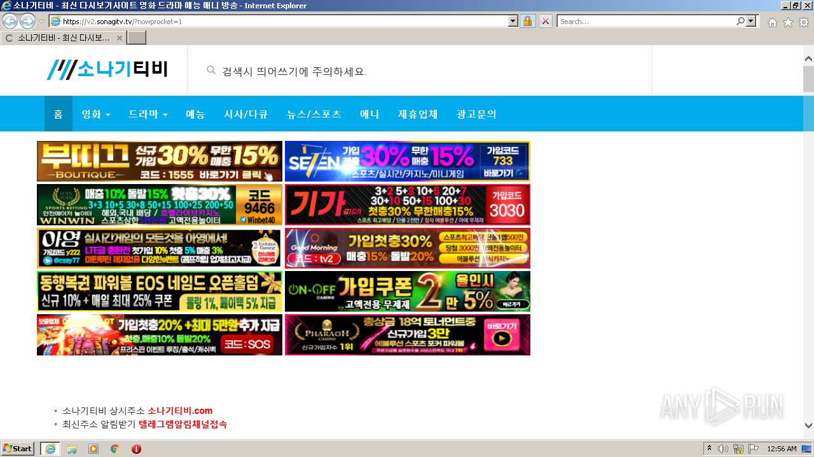Open the red Opera-style taskbar icon
The image size is (814, 457).
tap(136, 449)
